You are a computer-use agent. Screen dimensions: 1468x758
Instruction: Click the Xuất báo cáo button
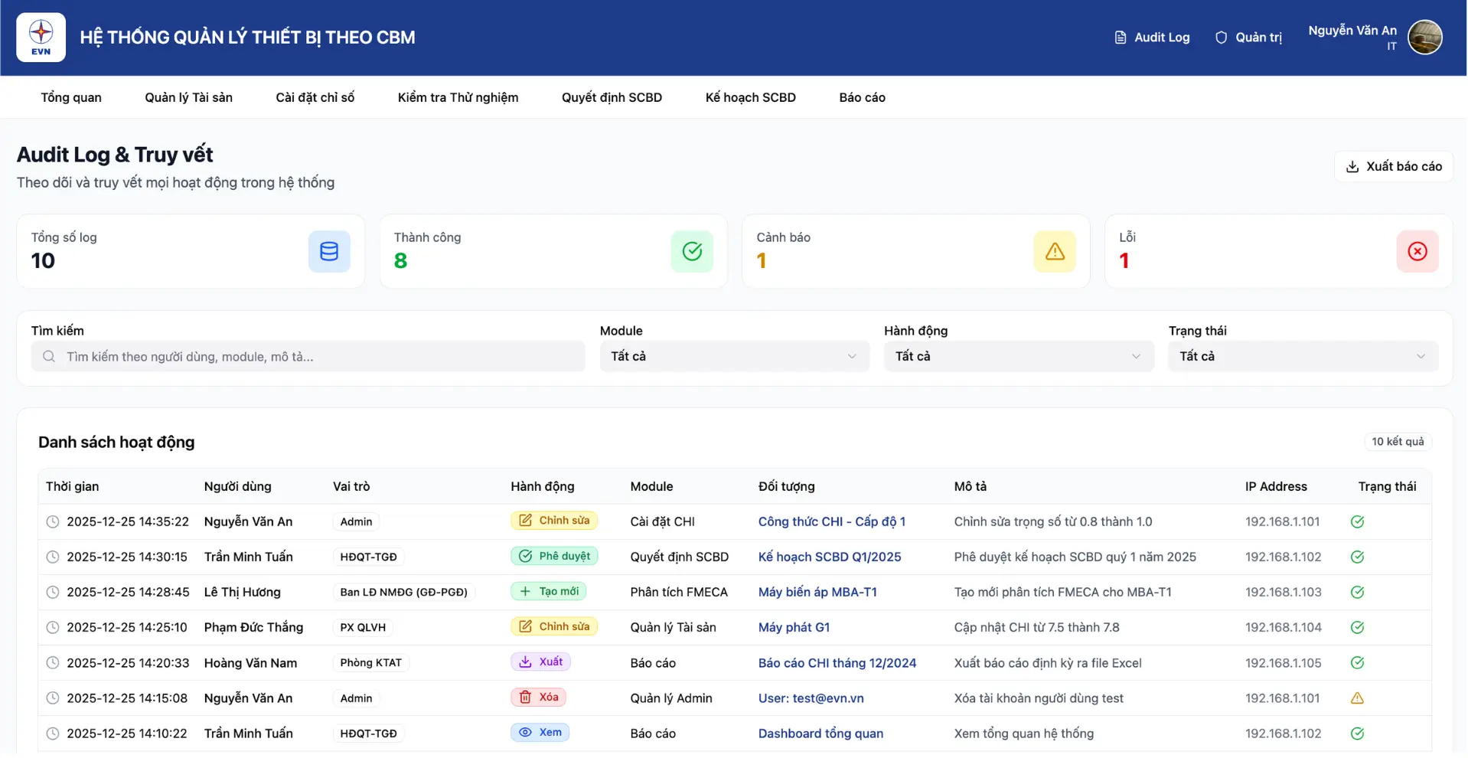click(1393, 165)
